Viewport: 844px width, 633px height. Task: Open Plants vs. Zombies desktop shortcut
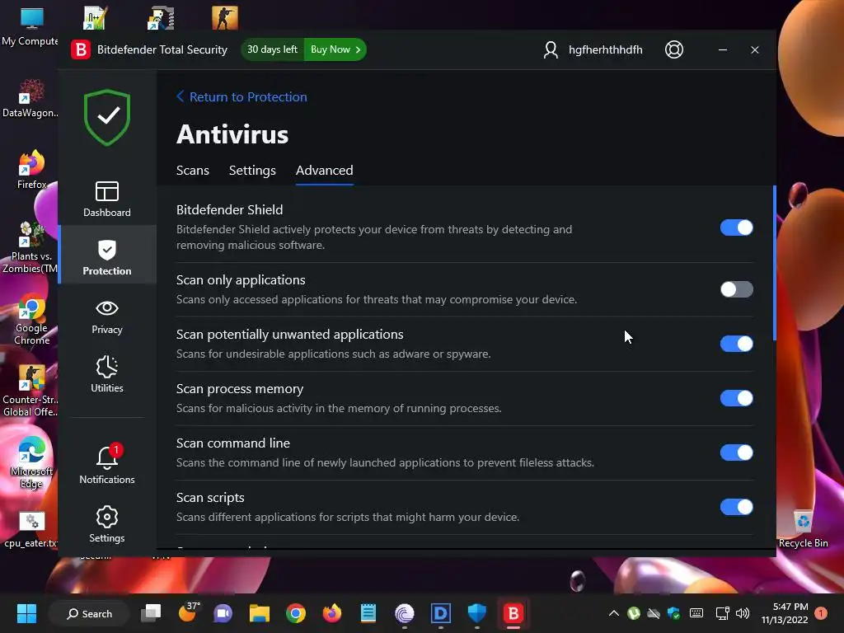(30, 247)
